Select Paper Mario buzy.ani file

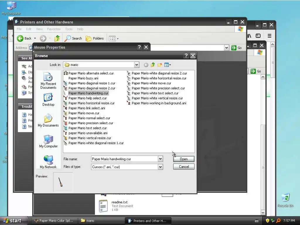coord(83,78)
